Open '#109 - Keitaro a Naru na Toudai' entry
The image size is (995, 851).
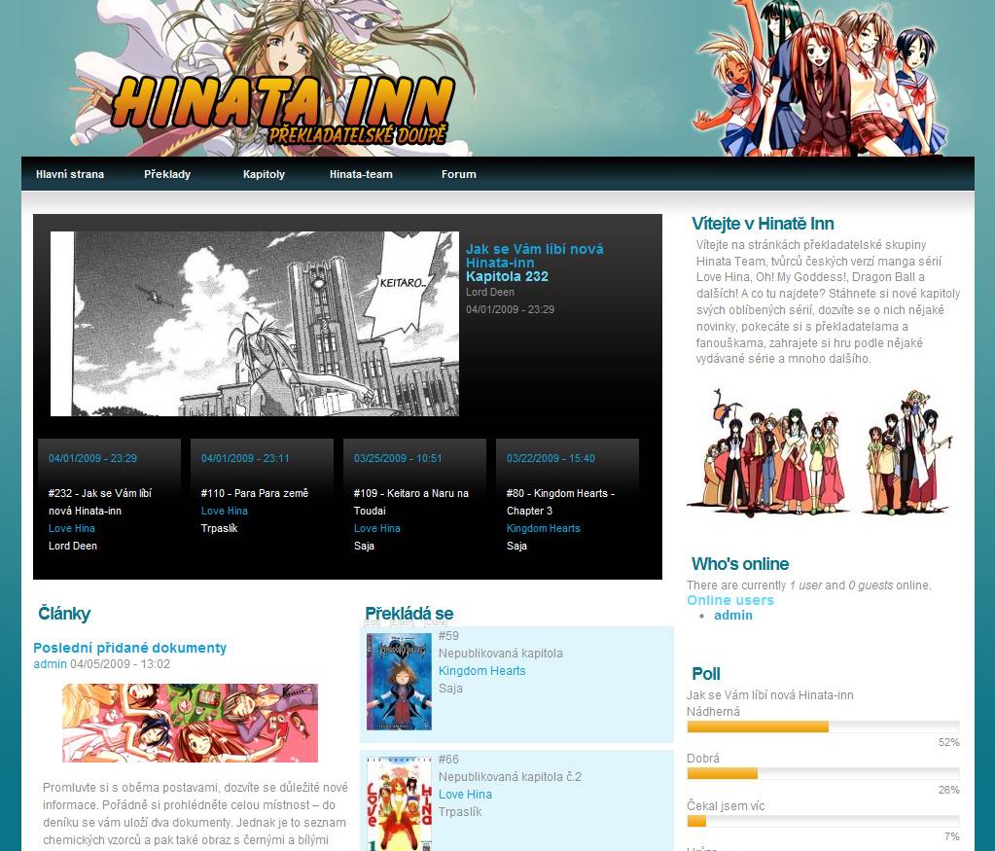411,501
